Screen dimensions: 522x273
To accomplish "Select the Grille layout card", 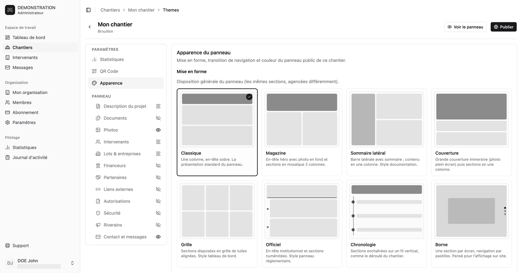I will click(217, 224).
